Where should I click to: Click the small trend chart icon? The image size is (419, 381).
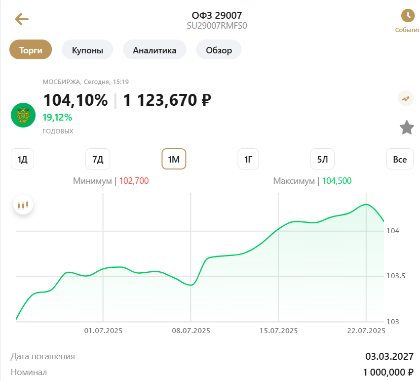(x=406, y=99)
